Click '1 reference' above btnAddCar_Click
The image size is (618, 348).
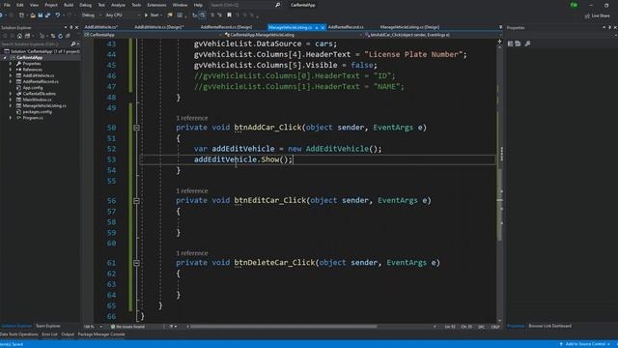pos(191,118)
